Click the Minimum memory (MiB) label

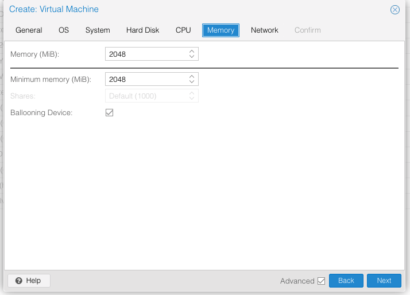point(51,79)
